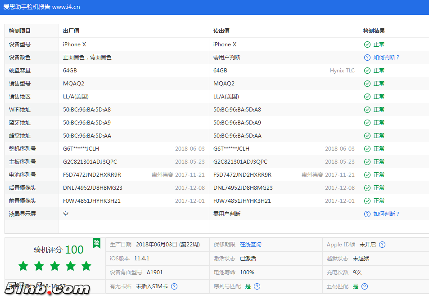Click the help icon next to 有无卡贴
This screenshot has width=429, height=299.
point(174,286)
